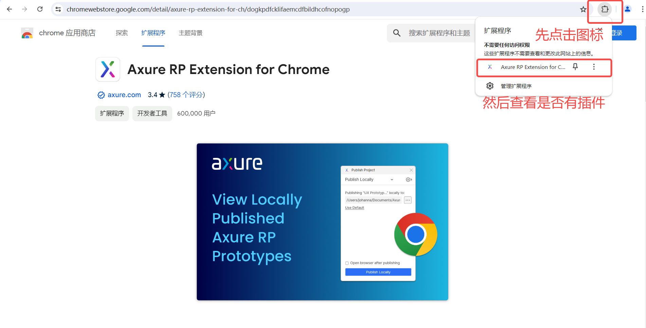Click the 开发者工具 category chip
Screen dimensions: 646x328
coord(152,113)
